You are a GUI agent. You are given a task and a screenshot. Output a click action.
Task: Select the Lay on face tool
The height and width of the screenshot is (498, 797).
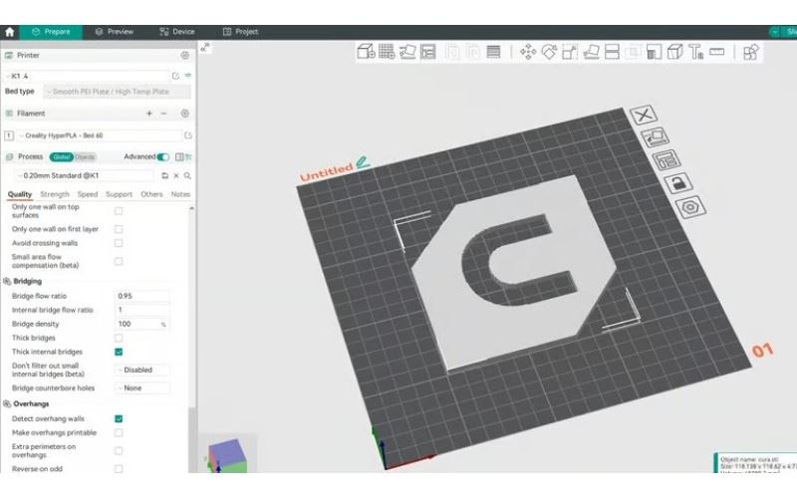(591, 52)
